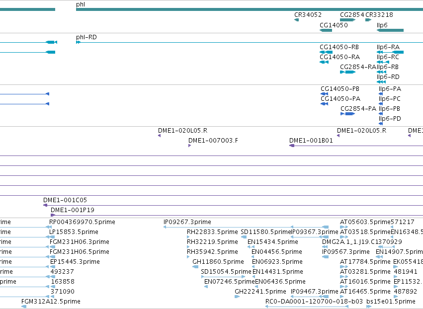Select the IP09467.3prime label
Image resolution: width=423 pixels, height=309 pixels.
coord(314,292)
